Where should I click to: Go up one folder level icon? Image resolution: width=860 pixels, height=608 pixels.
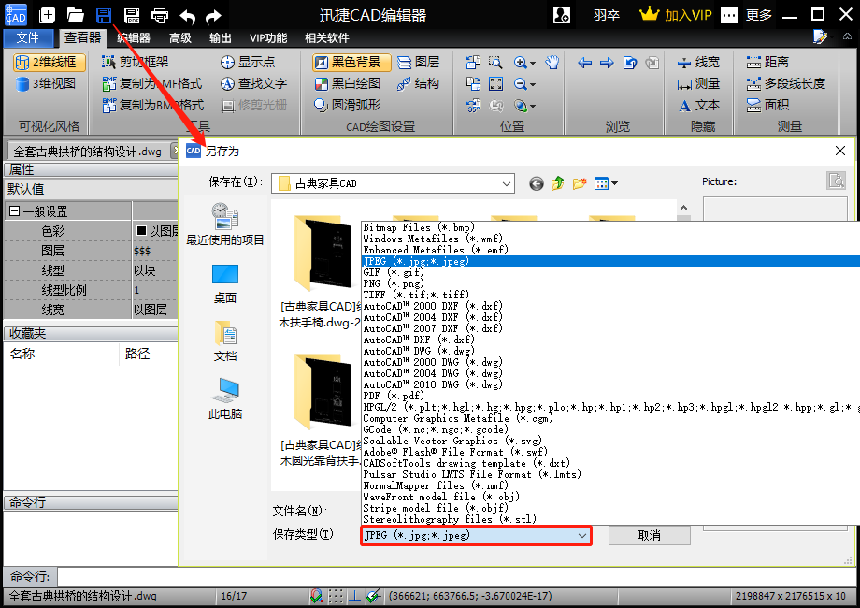click(558, 183)
